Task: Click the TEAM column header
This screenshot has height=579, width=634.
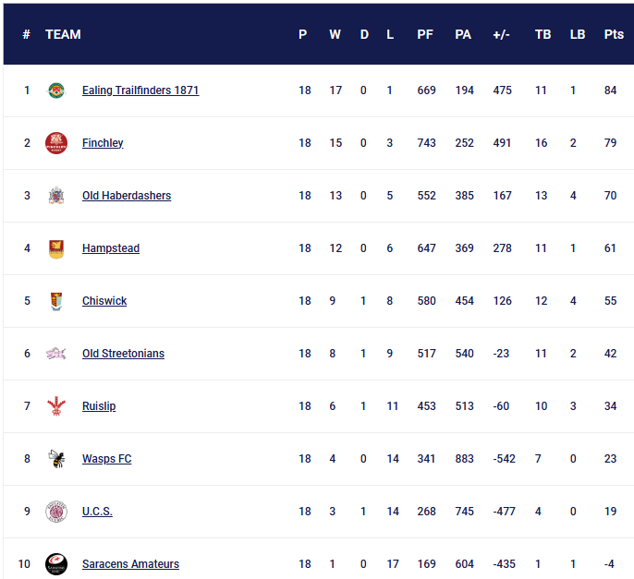Action: tap(63, 34)
